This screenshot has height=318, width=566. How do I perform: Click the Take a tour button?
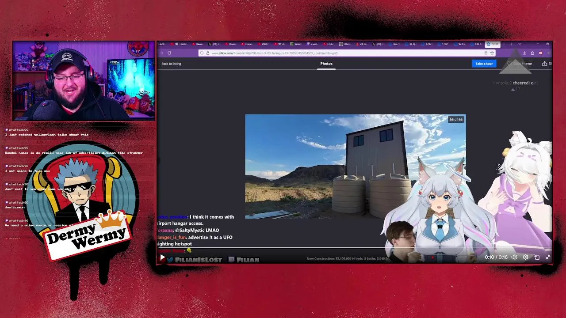click(484, 64)
